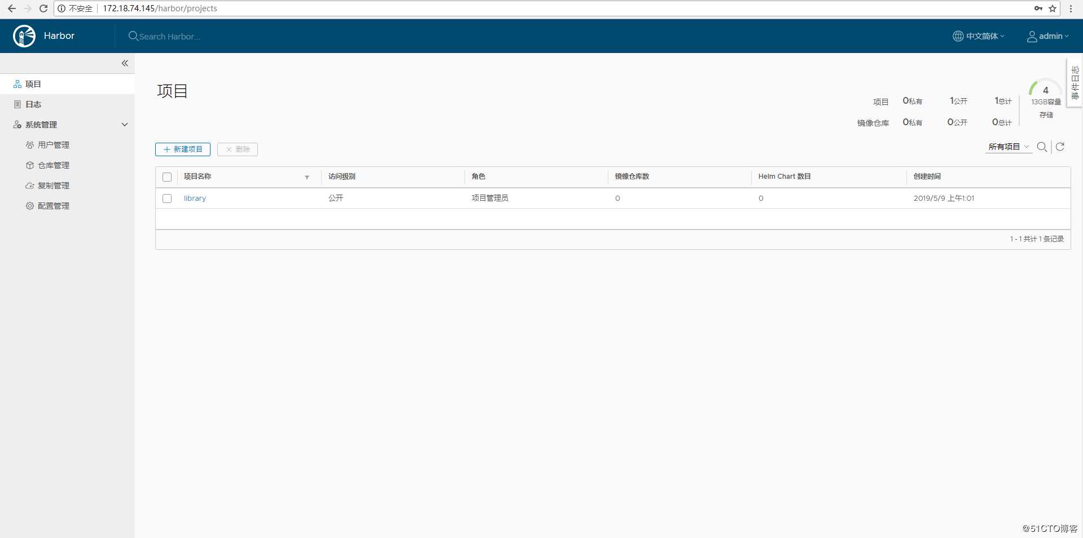Open the 所有项目 filter dropdown
The height and width of the screenshot is (538, 1083).
[x=1009, y=147]
